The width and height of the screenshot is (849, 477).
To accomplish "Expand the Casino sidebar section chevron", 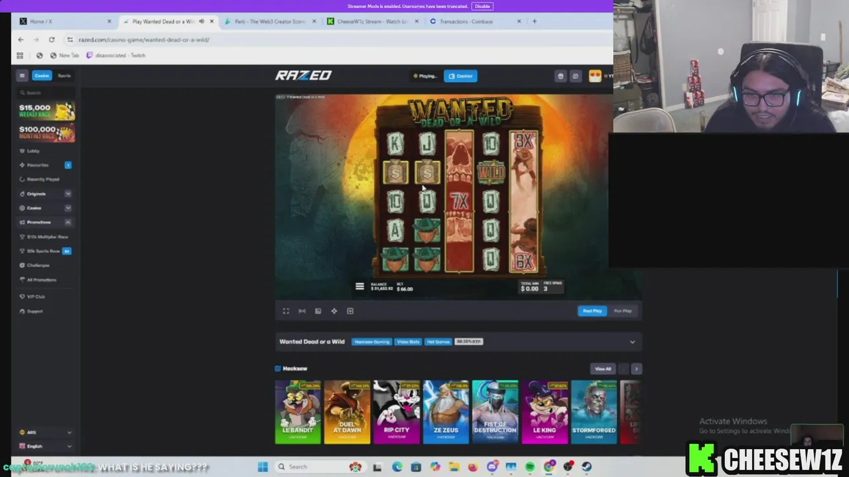I will pos(68,208).
